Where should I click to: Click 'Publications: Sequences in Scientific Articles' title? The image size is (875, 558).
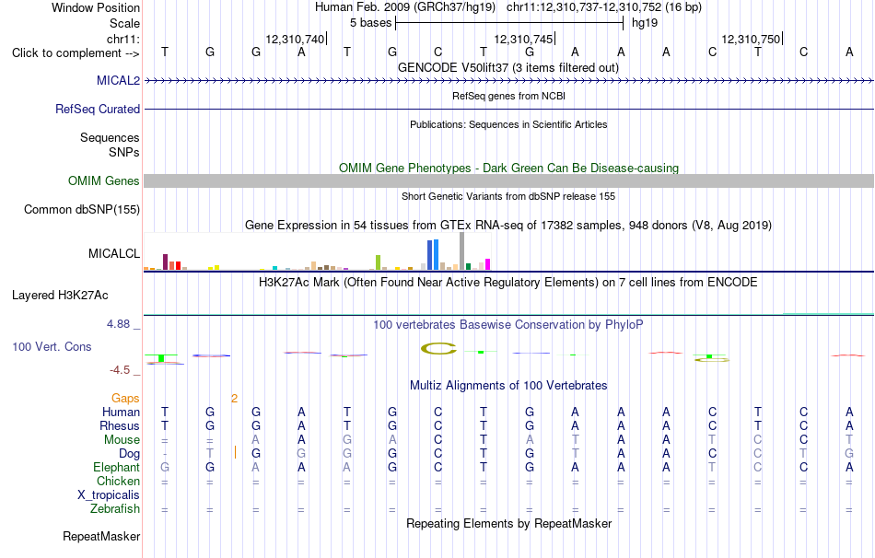pyautogui.click(x=508, y=124)
